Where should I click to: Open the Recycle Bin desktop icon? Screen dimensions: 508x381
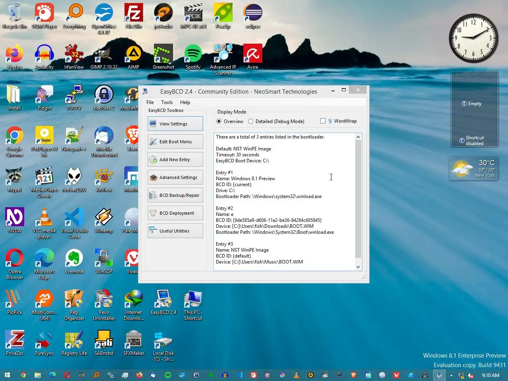tap(15, 17)
